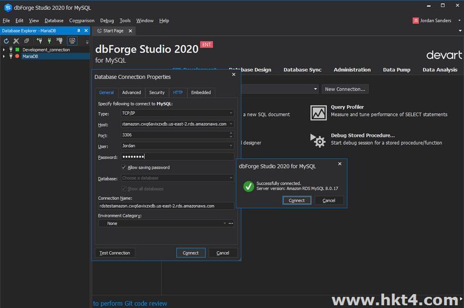Viewport: 464px width, 308px height.
Task: Expand the MariaDB tree node
Action: (4, 56)
